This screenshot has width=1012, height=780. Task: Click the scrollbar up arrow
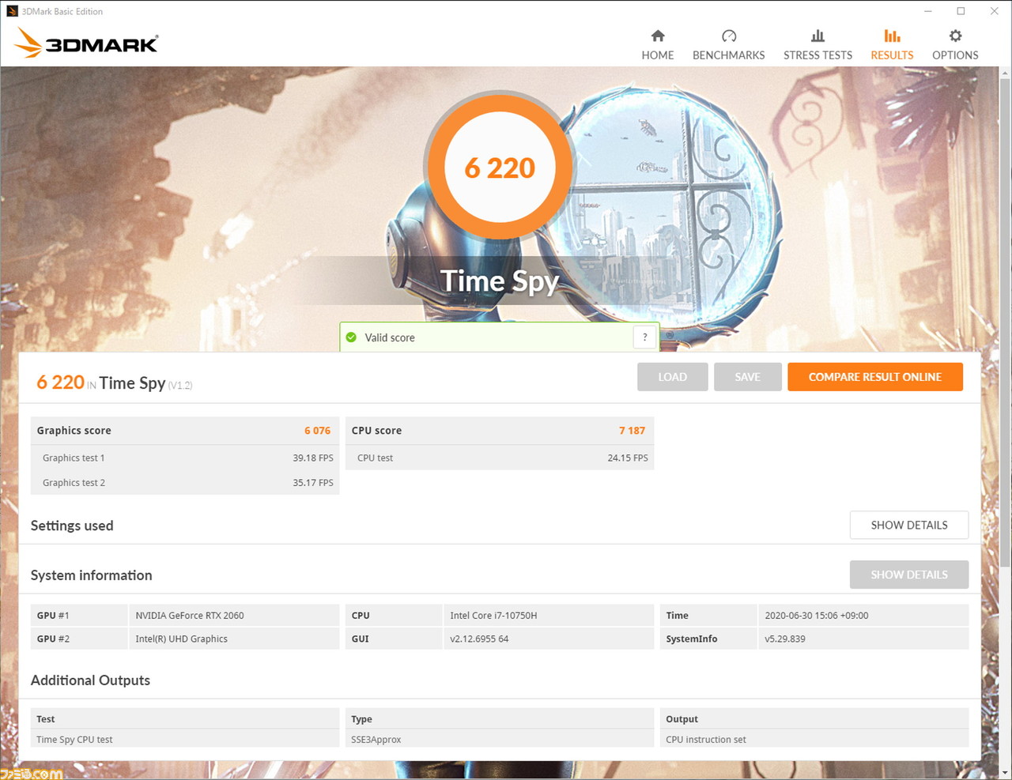click(1005, 73)
